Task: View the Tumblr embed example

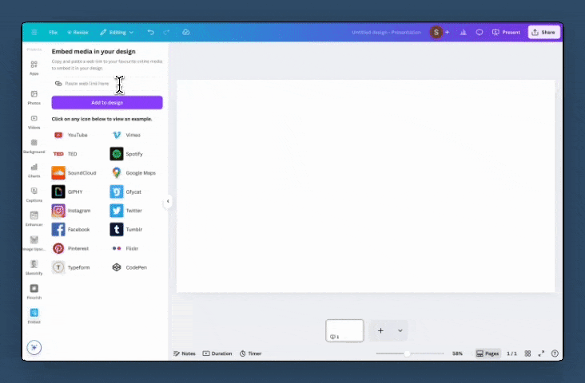Action: click(126, 230)
